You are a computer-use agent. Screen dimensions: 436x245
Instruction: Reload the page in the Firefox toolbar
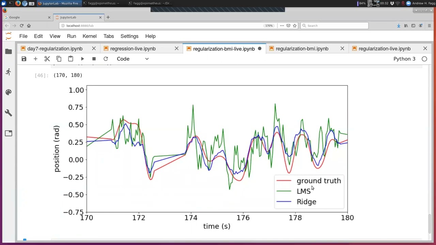(x=21, y=26)
